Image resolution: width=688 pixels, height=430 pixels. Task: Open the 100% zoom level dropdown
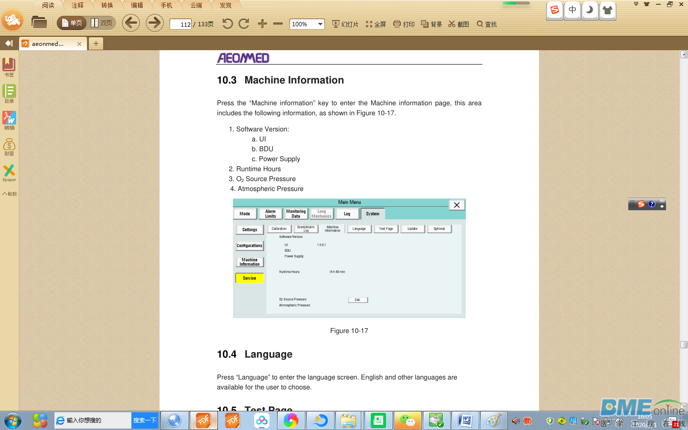click(320, 24)
